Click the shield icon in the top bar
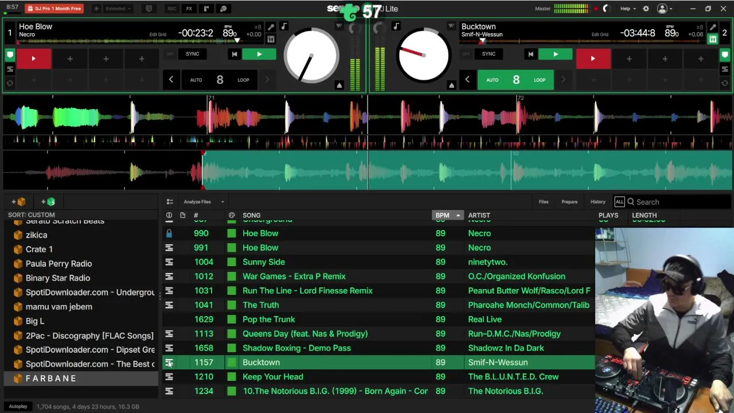Screen dimensions: 734x413 click(149, 9)
